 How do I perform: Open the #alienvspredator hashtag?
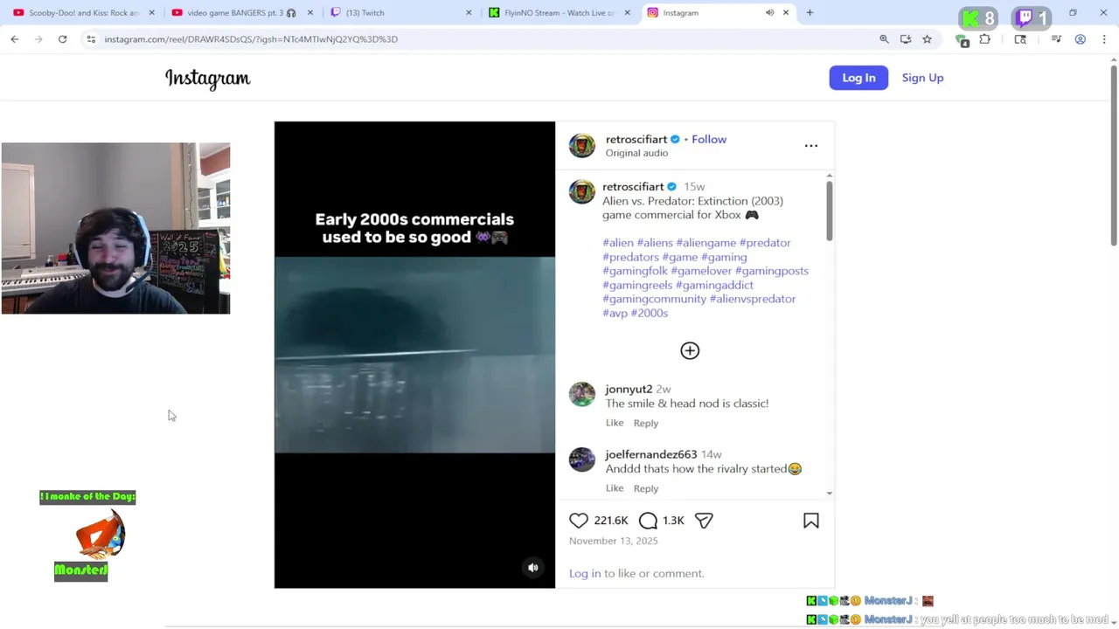753,299
